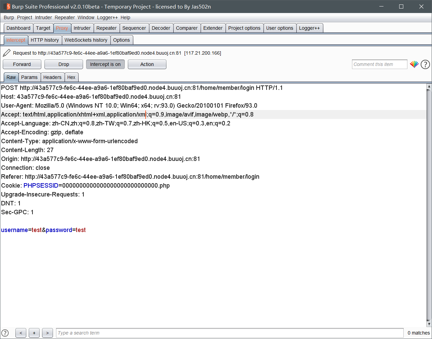
Task: Go to previous search match
Action: [x=21, y=333]
